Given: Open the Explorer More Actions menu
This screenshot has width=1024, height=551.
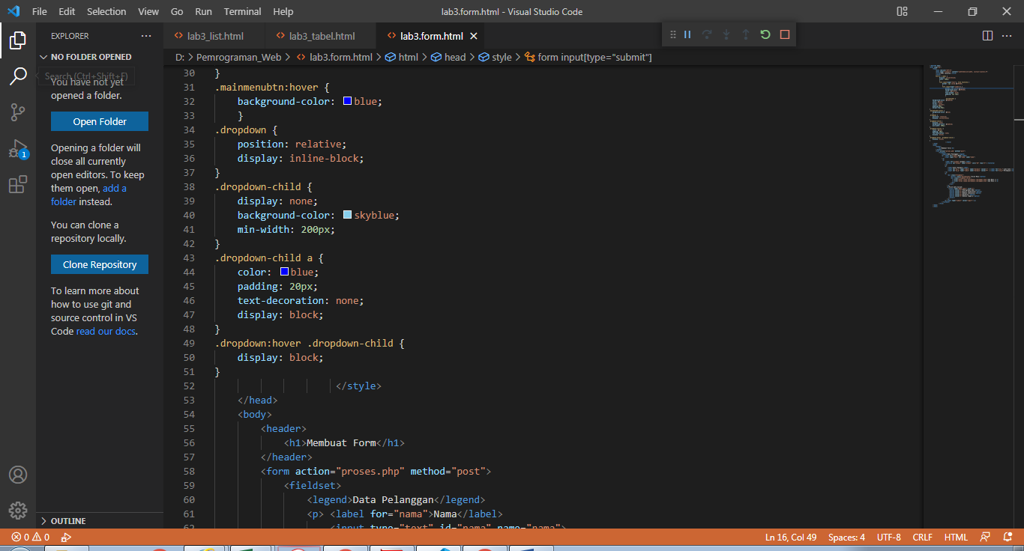Looking at the screenshot, I should pyautogui.click(x=148, y=35).
